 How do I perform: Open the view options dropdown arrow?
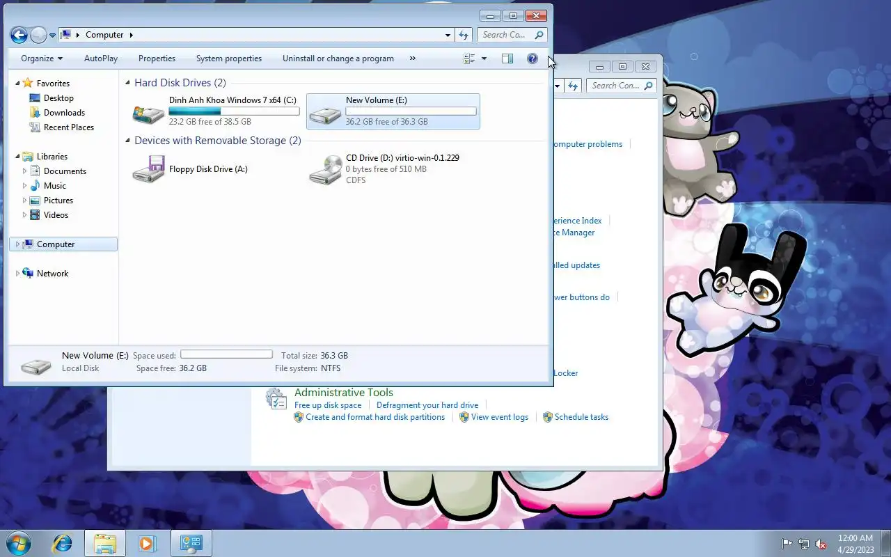coord(484,58)
